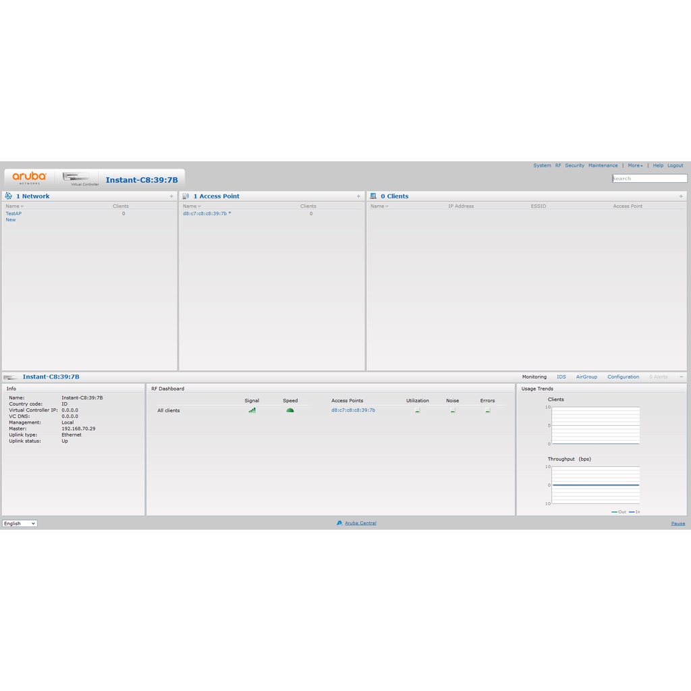Click the Clients usage trend graph
The width and height of the screenshot is (691, 691).
tap(595, 425)
